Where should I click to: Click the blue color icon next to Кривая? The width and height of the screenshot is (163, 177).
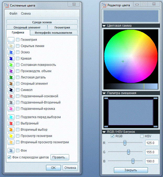click(x=11, y=59)
